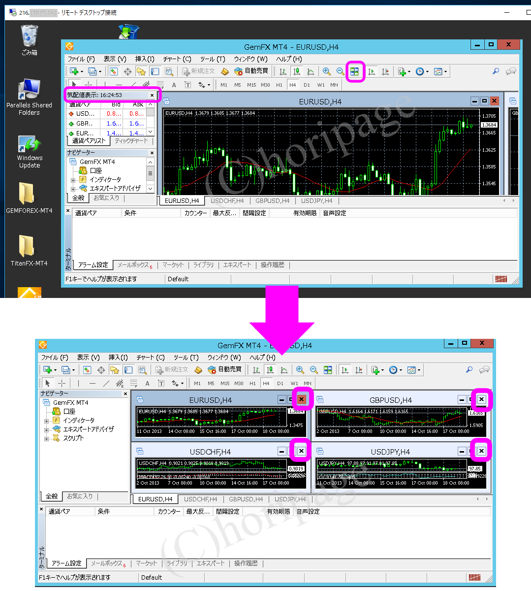Open the ごみ箱 recycle bin desktop icon
531x591 pixels.
[x=29, y=40]
